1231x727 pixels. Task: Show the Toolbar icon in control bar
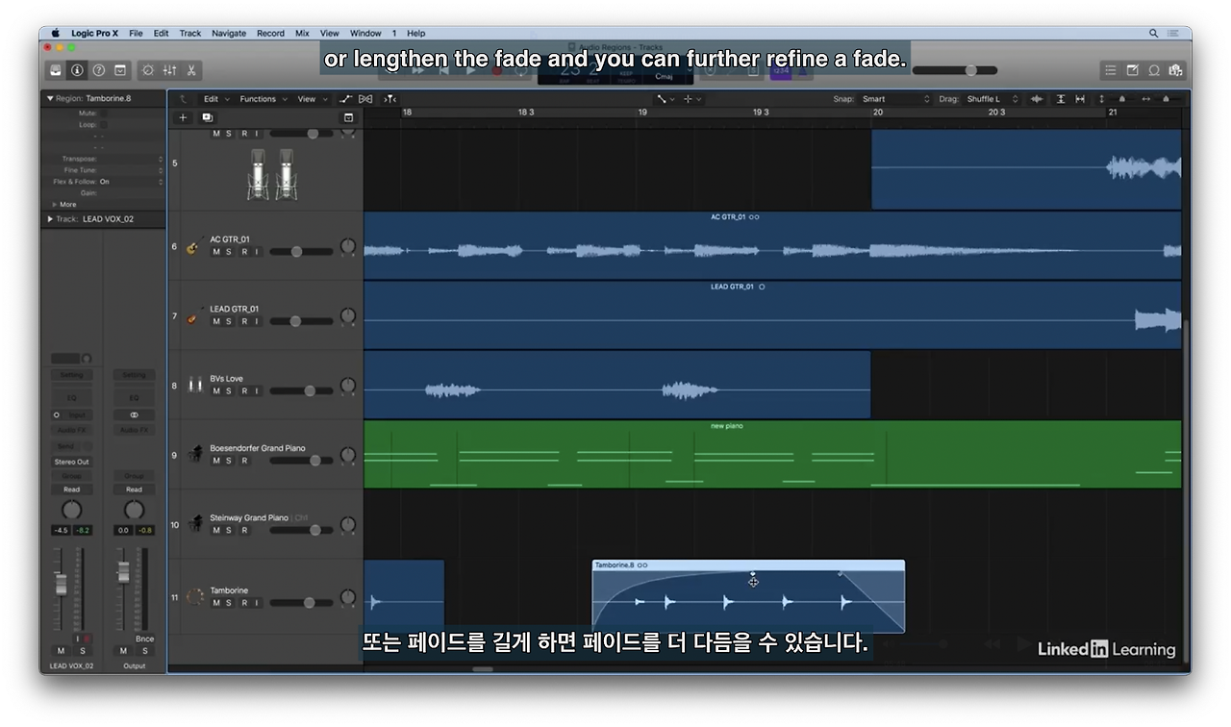pos(120,70)
